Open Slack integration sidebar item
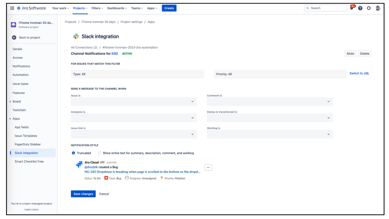 [33, 153]
